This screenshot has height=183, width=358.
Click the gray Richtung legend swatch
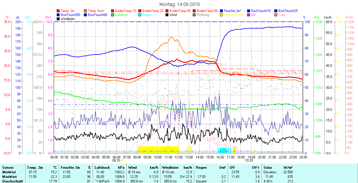click(x=194, y=15)
